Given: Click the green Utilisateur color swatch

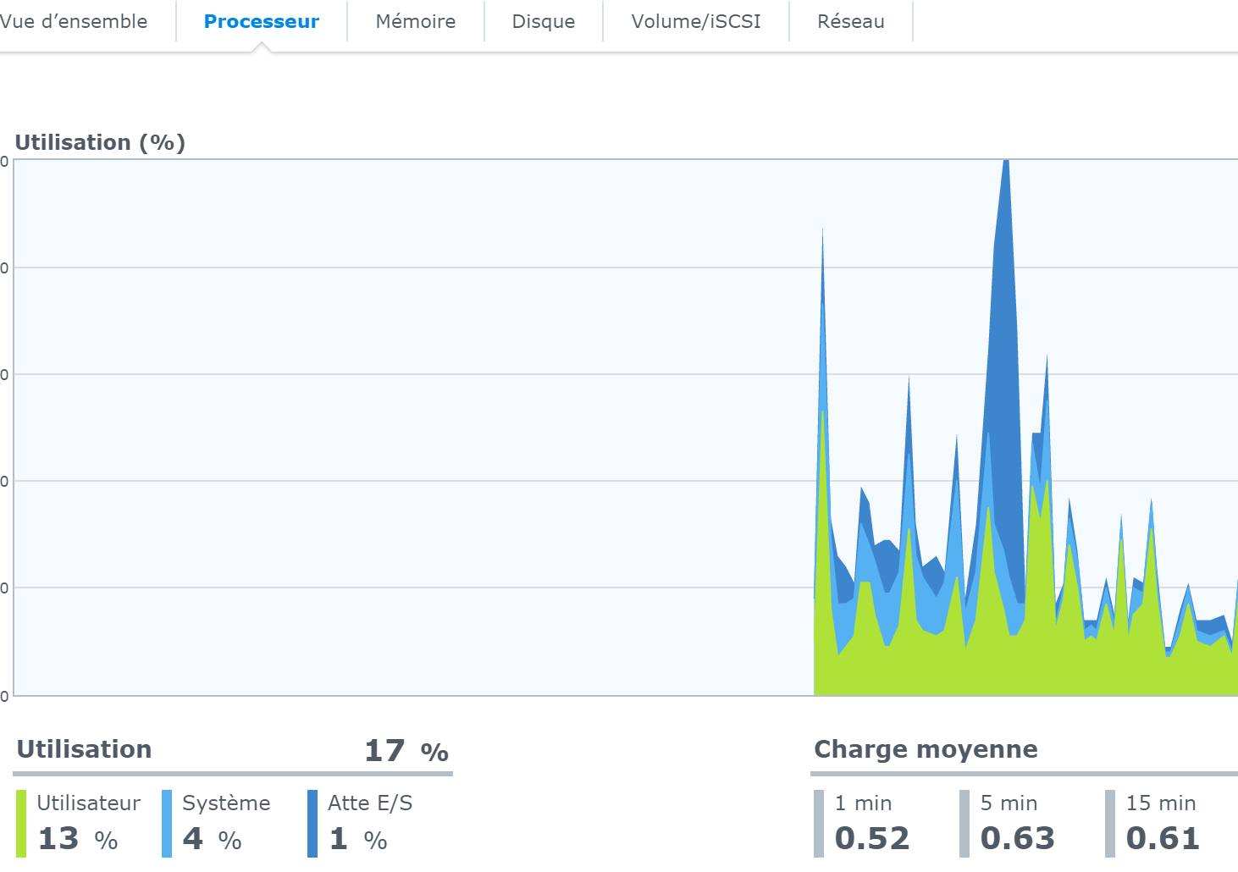Looking at the screenshot, I should tap(21, 824).
